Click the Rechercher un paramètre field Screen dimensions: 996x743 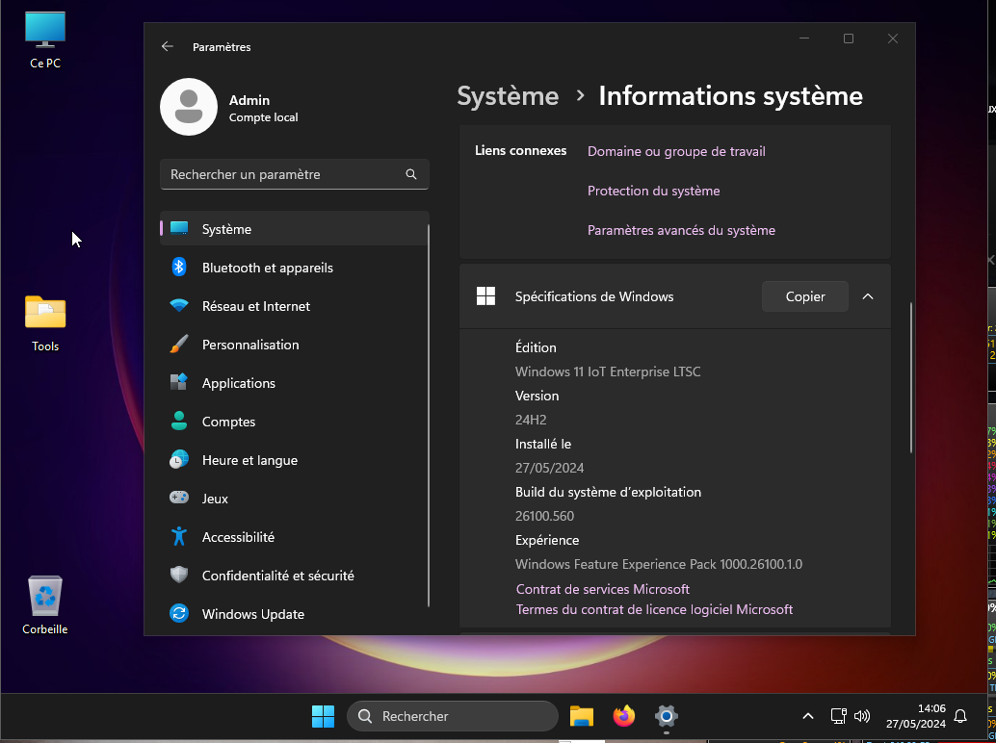click(x=295, y=174)
